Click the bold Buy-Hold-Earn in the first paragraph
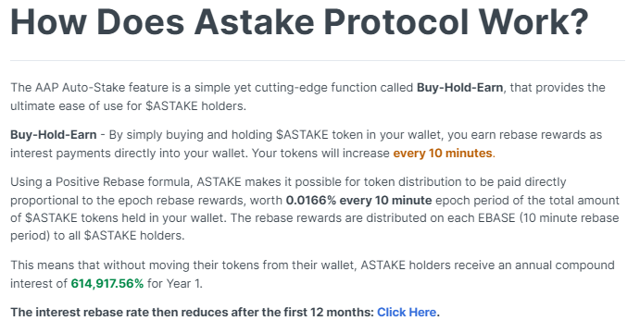Viewport: 640px width, 333px height. pos(459,88)
